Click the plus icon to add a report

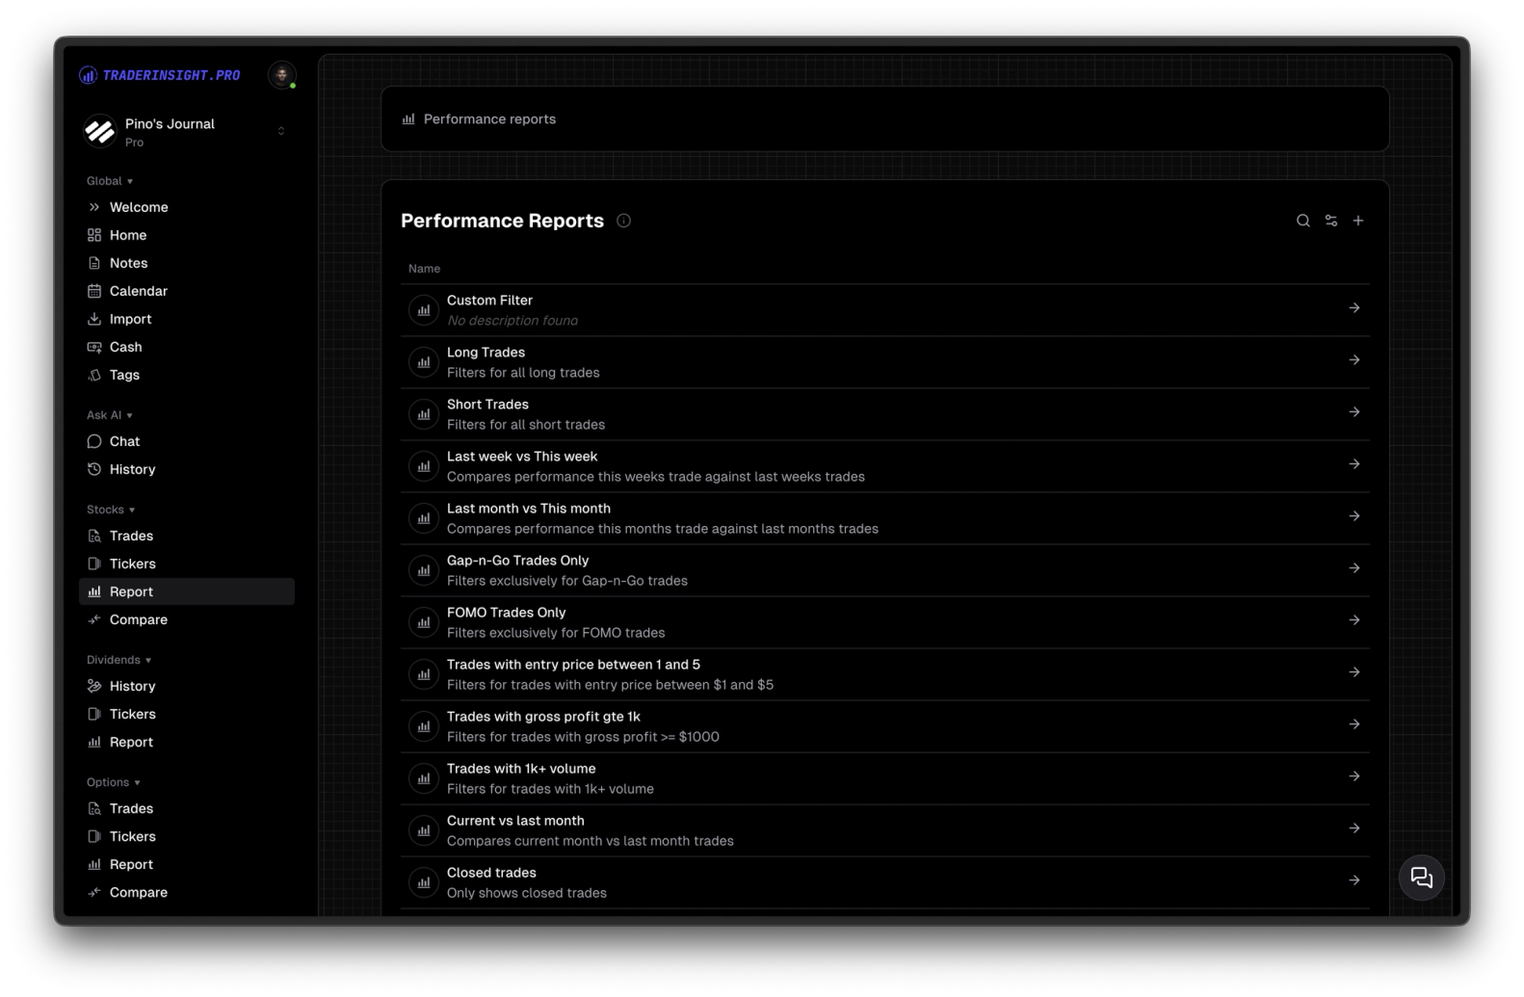[1358, 221]
